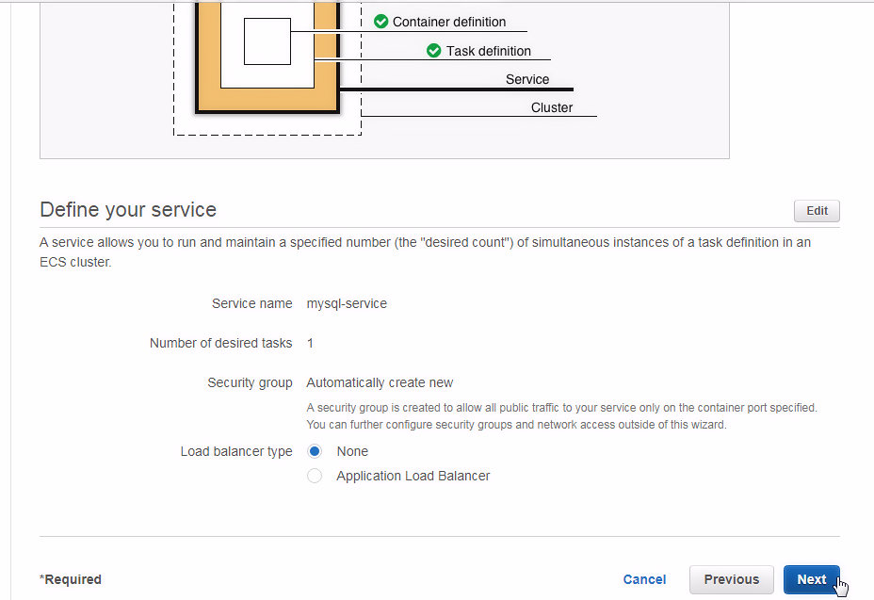Click the green check beside Task definition
The height and width of the screenshot is (600, 874).
[x=433, y=51]
